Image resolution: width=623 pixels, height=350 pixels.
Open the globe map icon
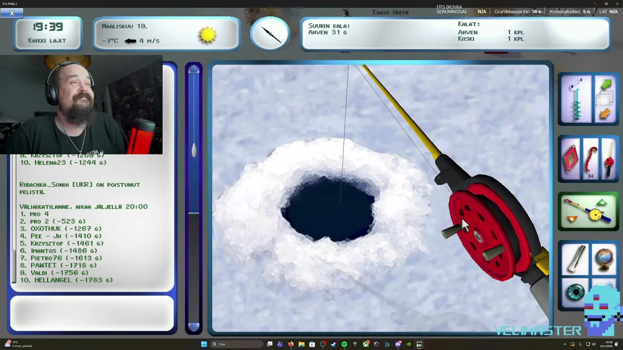[x=604, y=259]
